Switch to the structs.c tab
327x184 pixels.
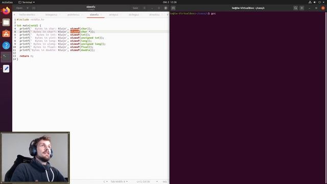click(x=154, y=15)
